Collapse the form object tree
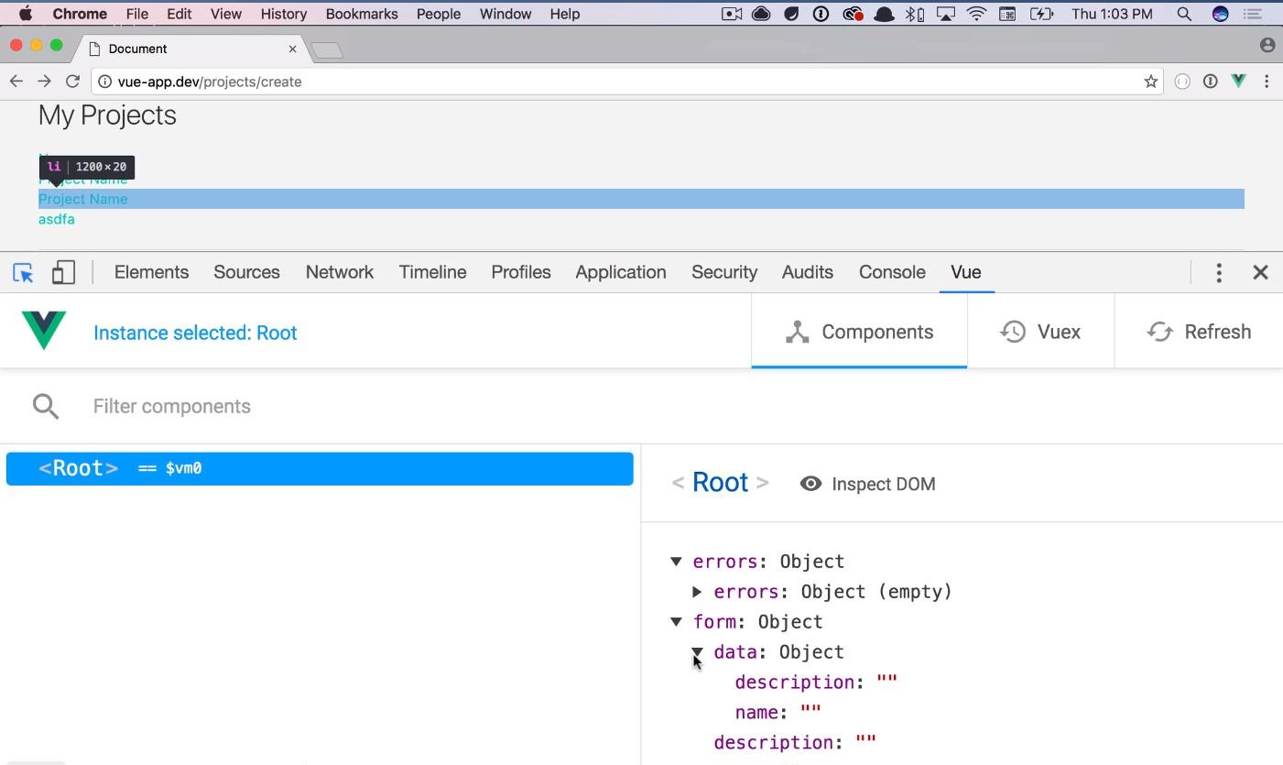This screenshot has width=1283, height=765. 676,622
